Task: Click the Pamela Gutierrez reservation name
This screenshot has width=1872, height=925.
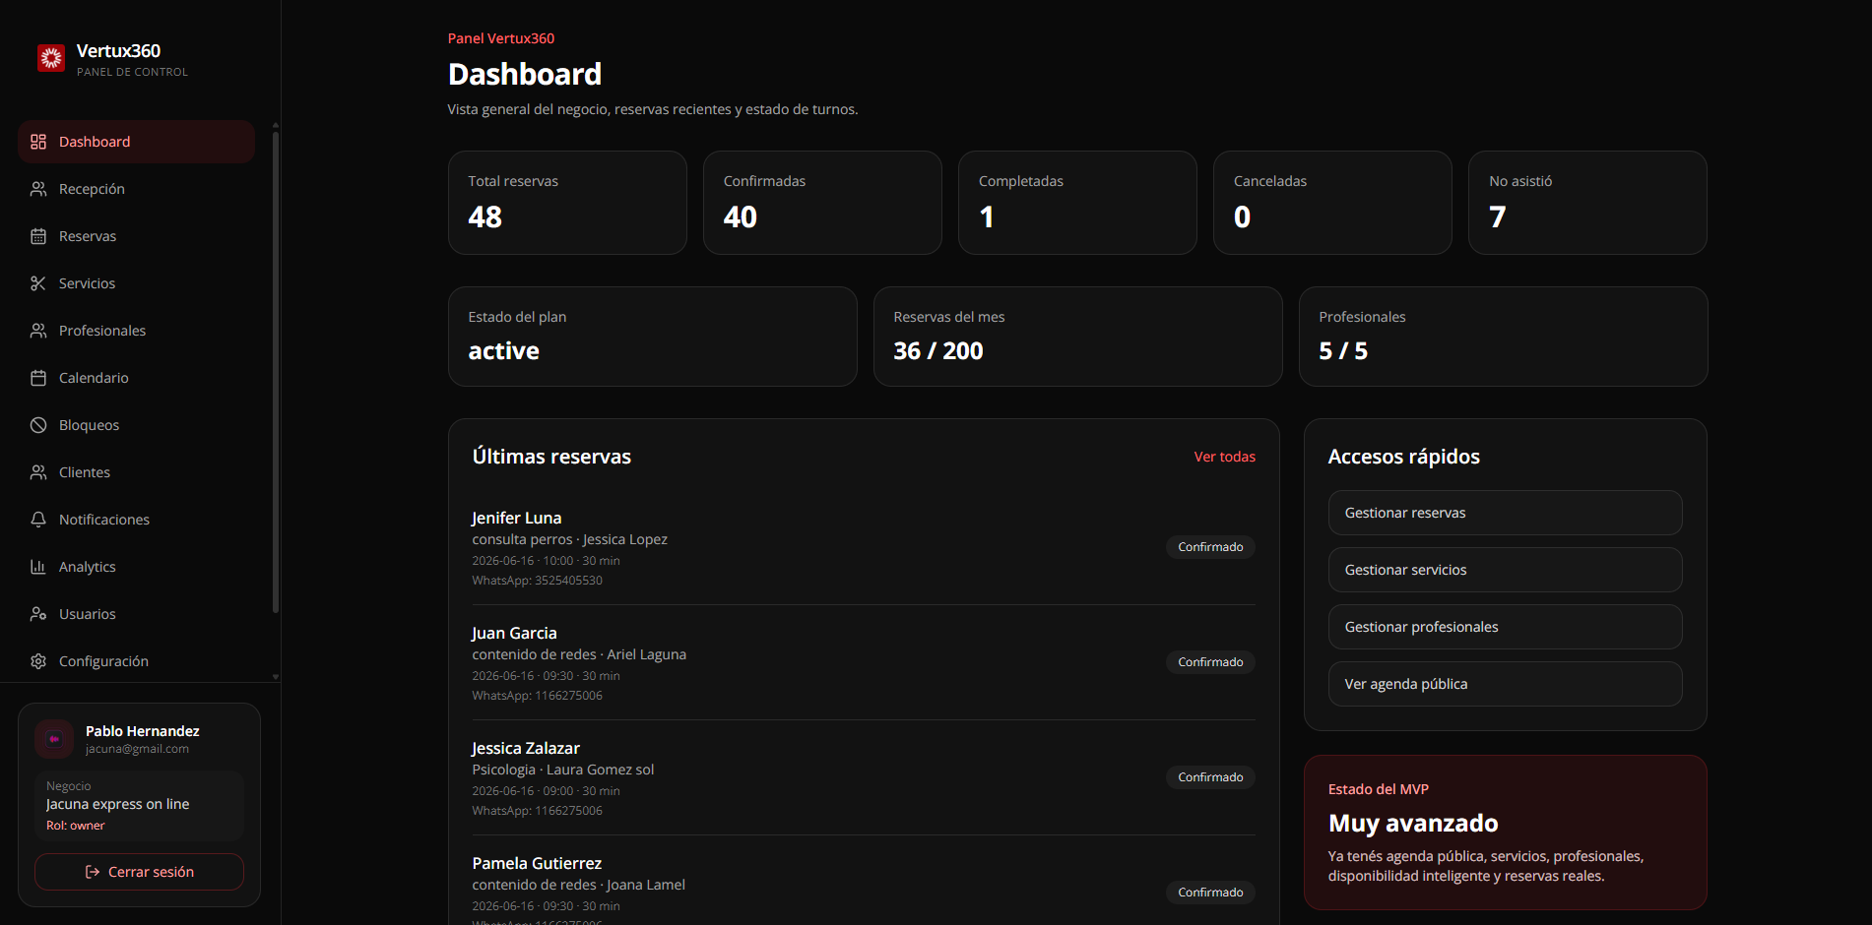Action: [x=537, y=863]
